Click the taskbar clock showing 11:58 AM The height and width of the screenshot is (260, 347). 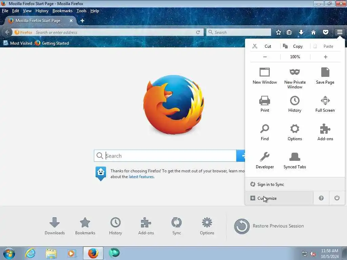tap(330, 254)
